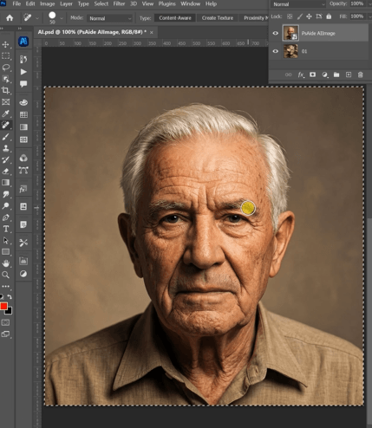Select the Dodge tool

[5, 205]
